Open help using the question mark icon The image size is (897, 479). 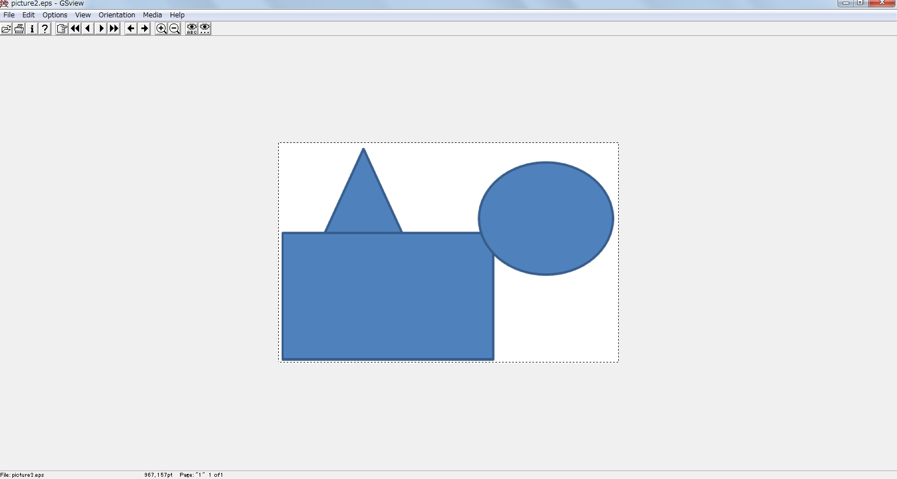point(45,29)
